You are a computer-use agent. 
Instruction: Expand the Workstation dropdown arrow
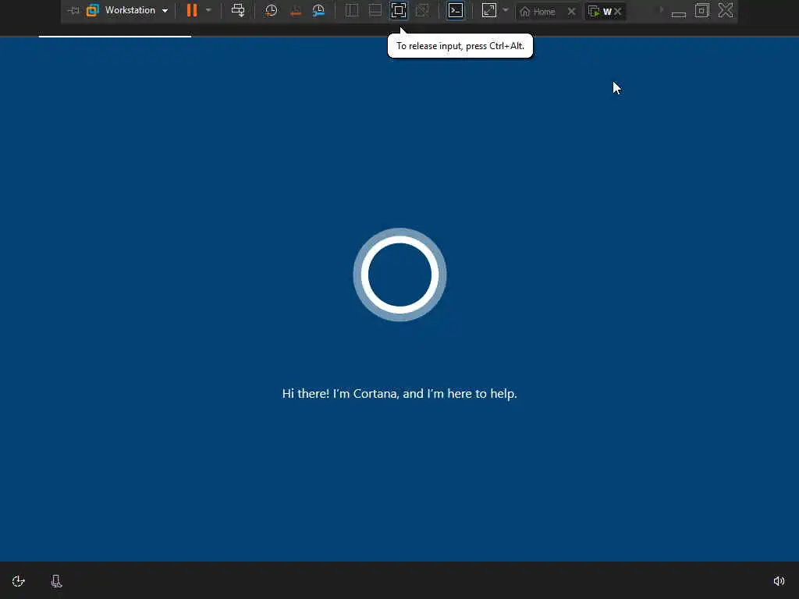(x=165, y=11)
